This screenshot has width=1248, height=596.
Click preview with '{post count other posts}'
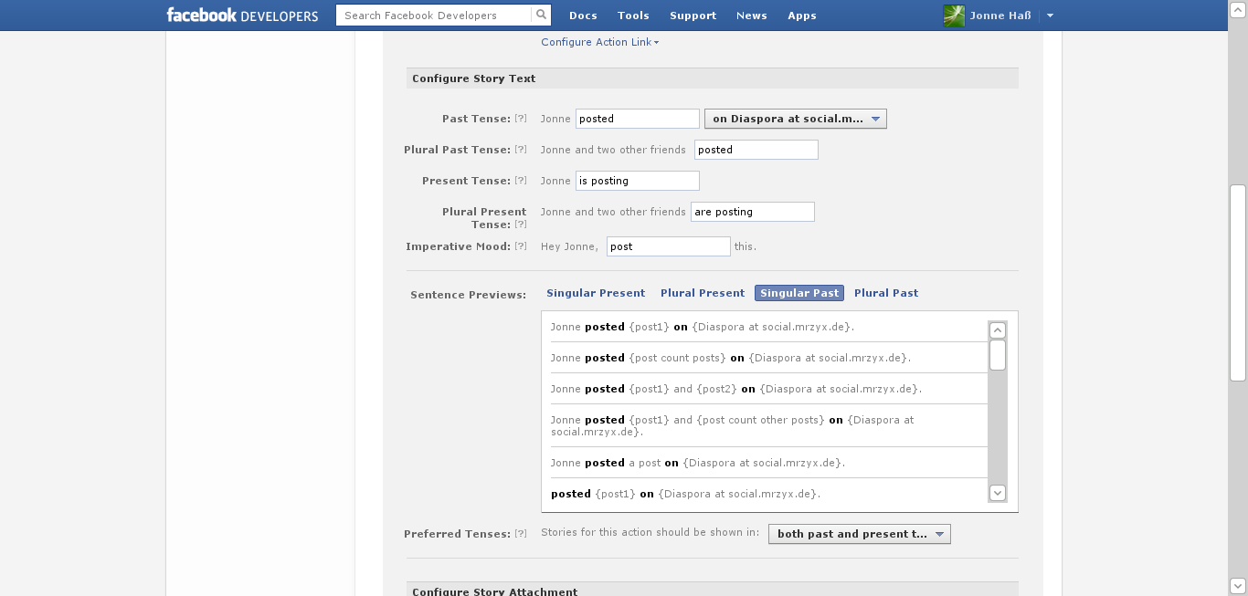(x=733, y=425)
